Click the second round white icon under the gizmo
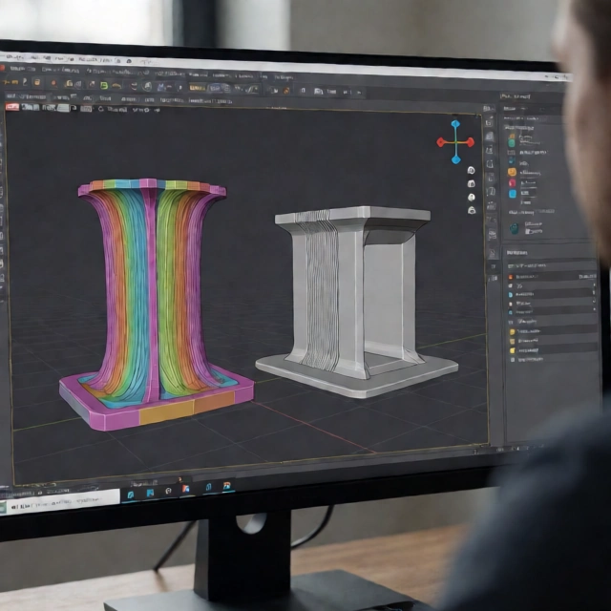The width and height of the screenshot is (611, 611). 471,183
